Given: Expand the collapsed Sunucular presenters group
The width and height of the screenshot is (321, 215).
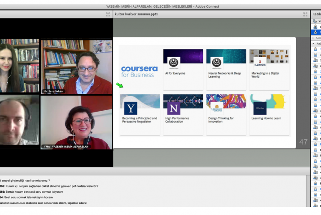Looking at the screenshot, I should (314, 38).
